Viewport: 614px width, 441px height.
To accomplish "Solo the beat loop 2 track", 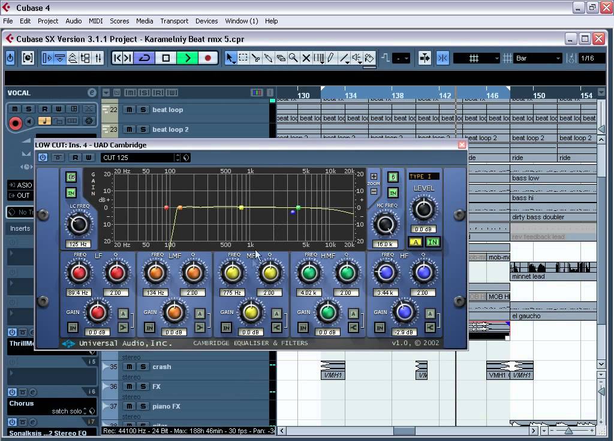I will pos(143,129).
